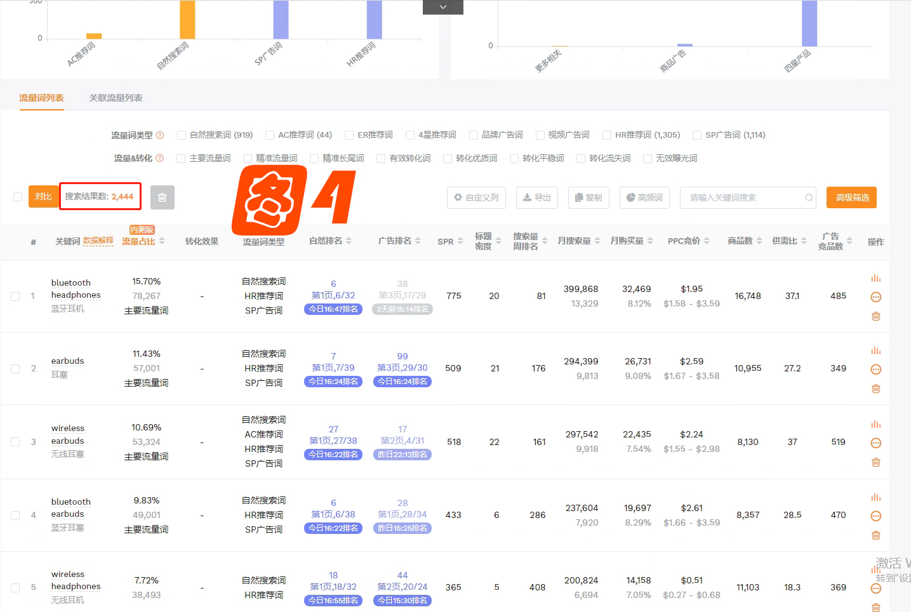The image size is (911, 612).
Task: Click the keyword search input box
Action: [743, 197]
